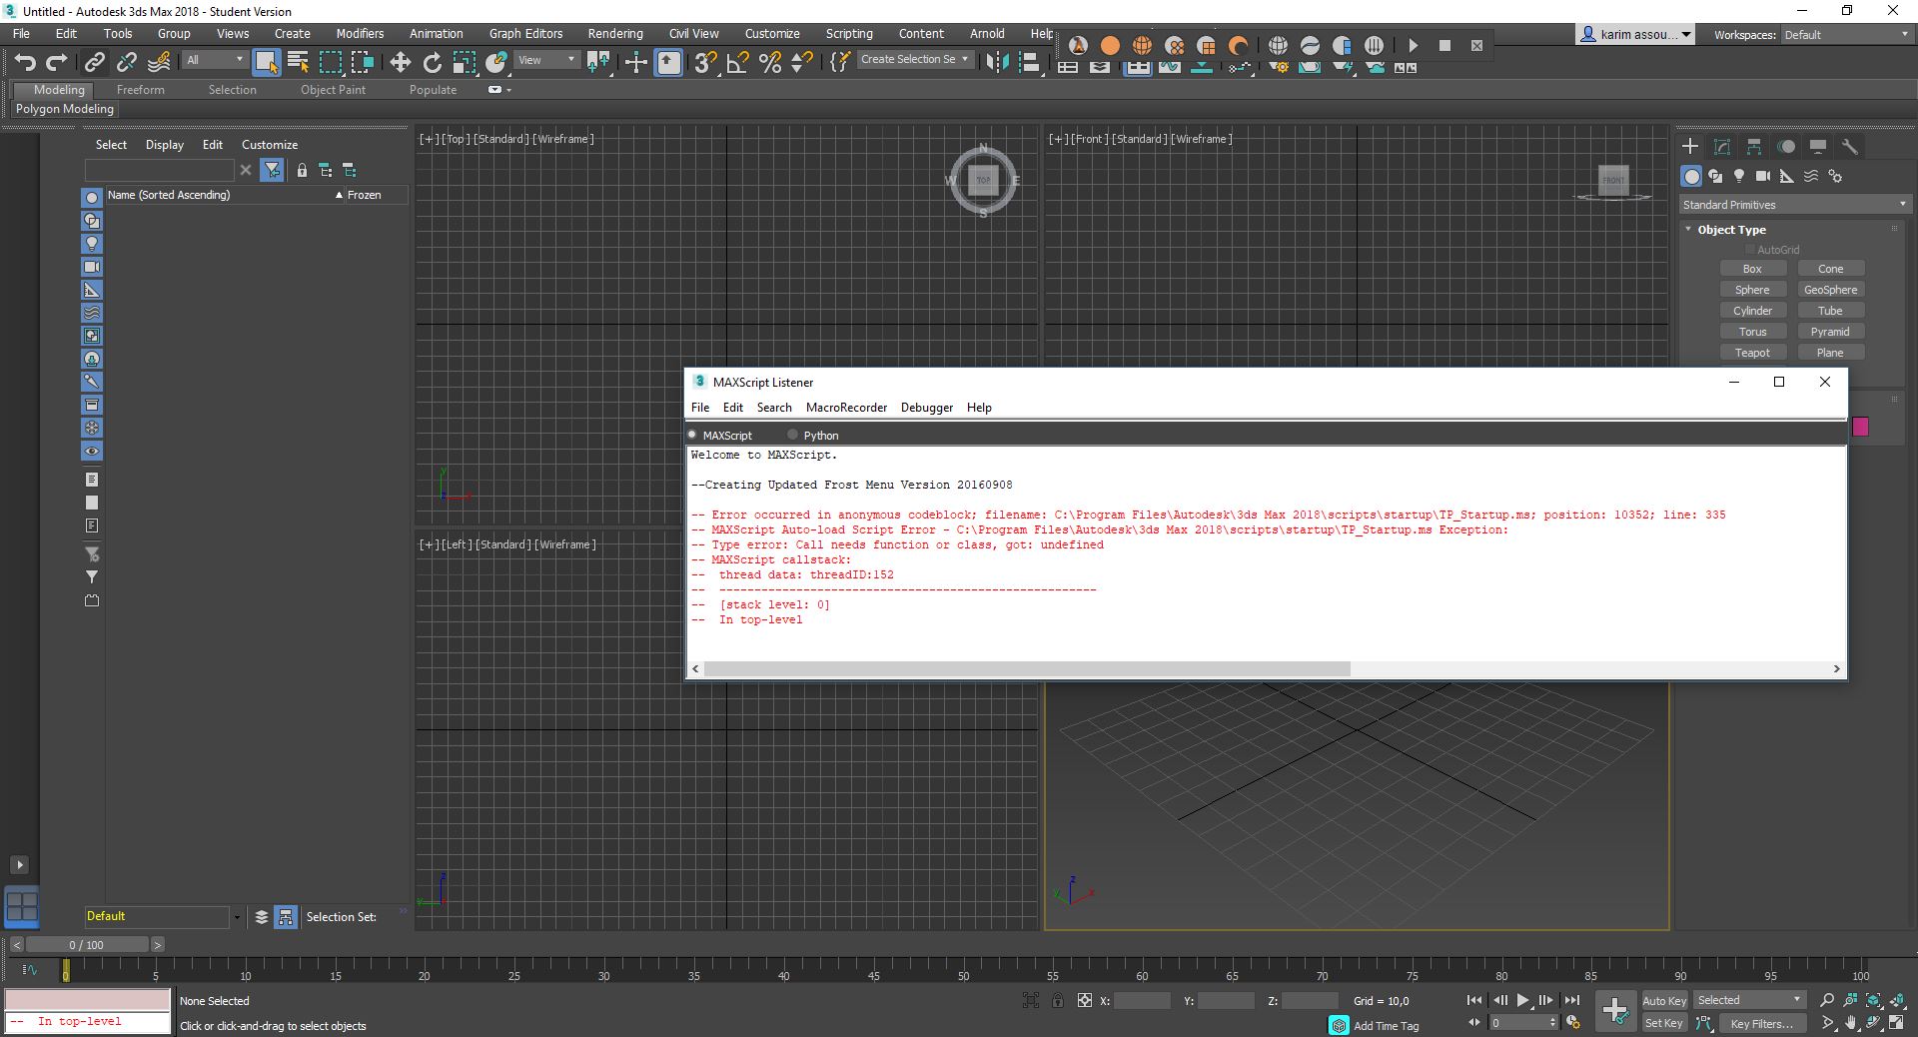Open MacroRecorder menu in MAXScript Listener
This screenshot has height=1037, width=1918.
(x=846, y=408)
